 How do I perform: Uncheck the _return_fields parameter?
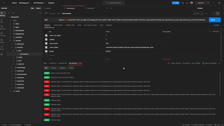(x=46, y=48)
